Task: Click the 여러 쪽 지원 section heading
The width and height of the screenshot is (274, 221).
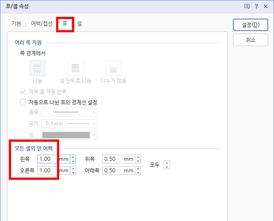Action: (x=28, y=43)
